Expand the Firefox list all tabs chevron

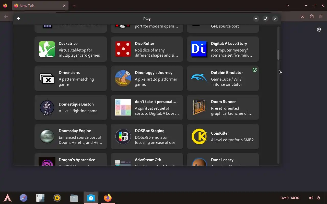(x=288, y=6)
